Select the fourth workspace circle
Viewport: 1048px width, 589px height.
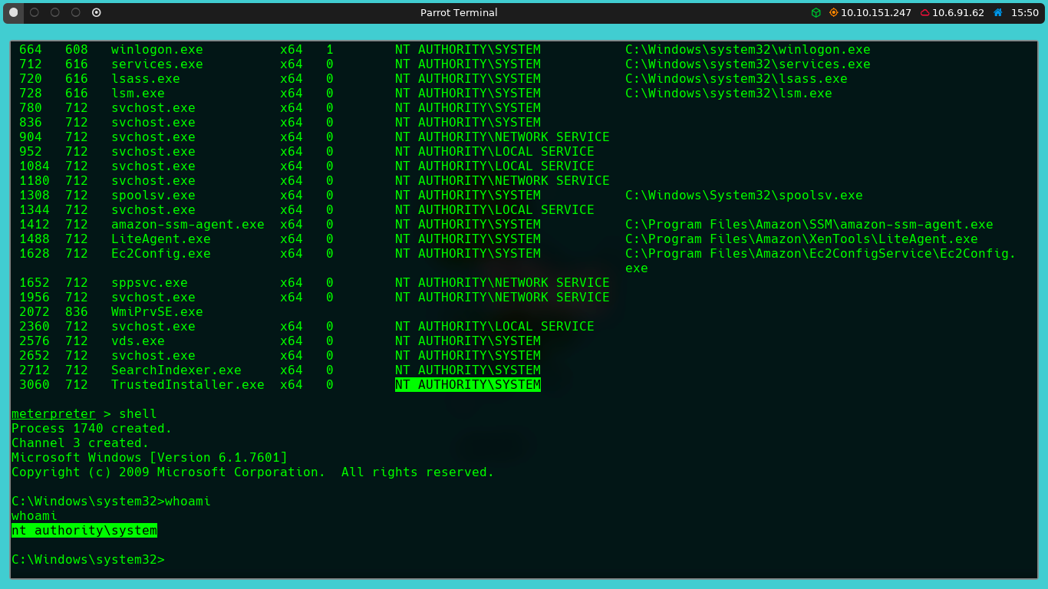tap(75, 12)
